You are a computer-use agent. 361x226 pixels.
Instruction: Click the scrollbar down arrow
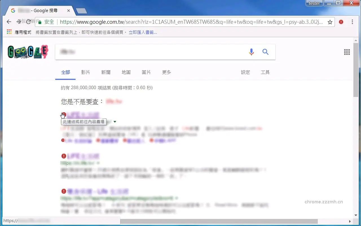click(x=356, y=215)
